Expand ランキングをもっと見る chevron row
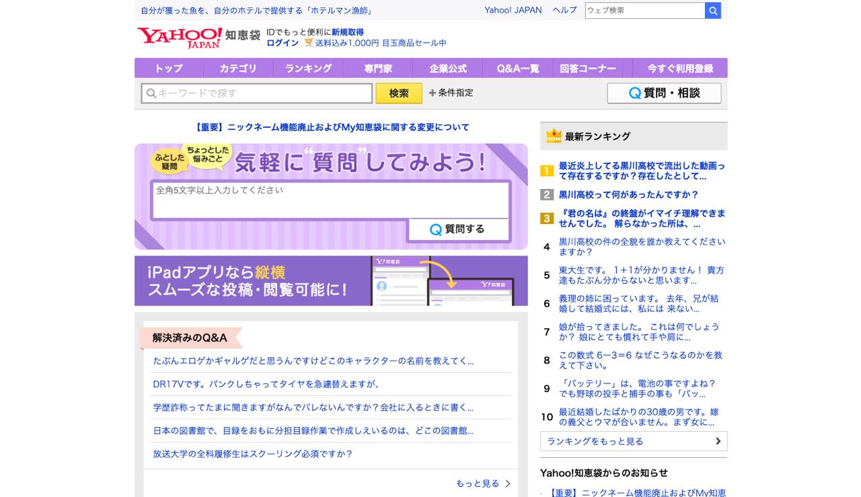Viewport: 861px width, 497px height. point(634,441)
